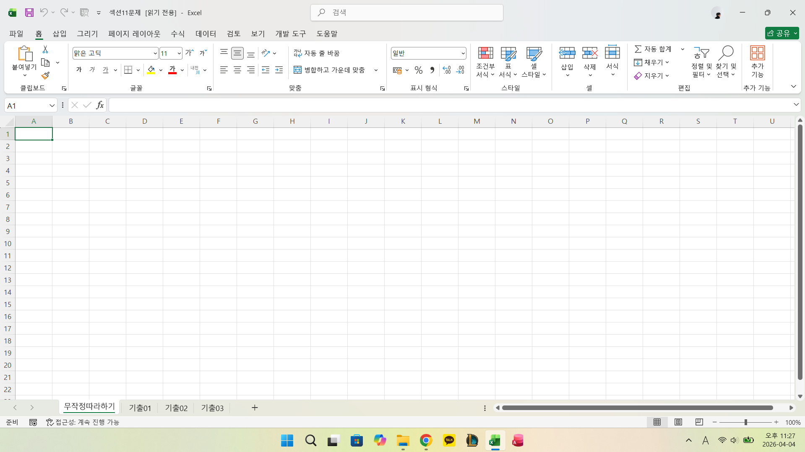Click the Save icon in title bar

pos(29,13)
